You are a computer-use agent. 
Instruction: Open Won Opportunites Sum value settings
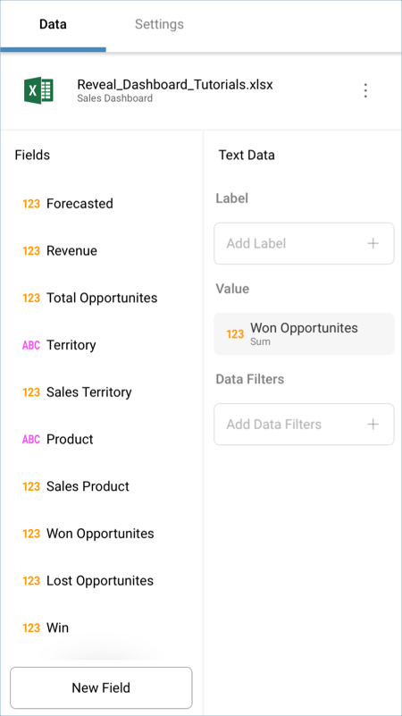[304, 333]
